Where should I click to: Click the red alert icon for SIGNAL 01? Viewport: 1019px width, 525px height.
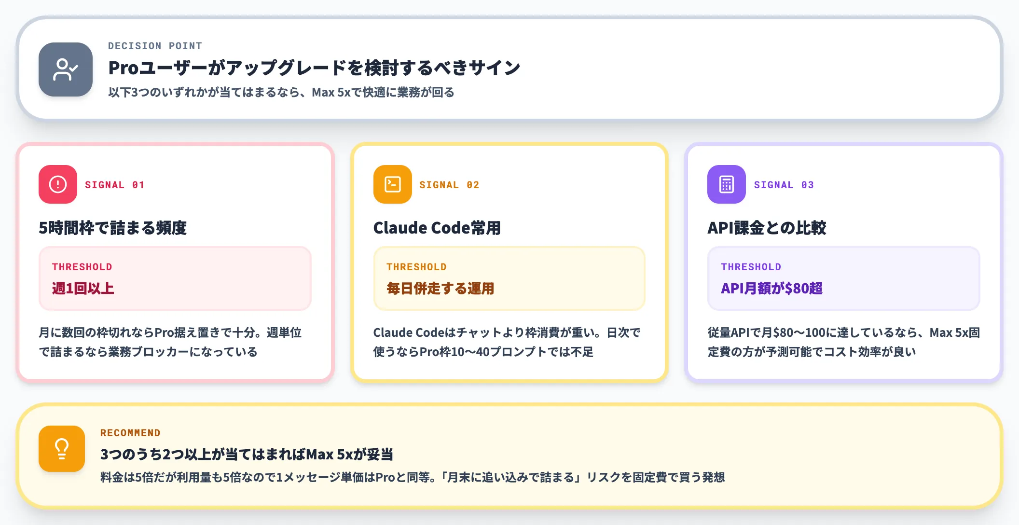58,184
